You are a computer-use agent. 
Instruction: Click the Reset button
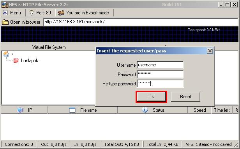coord(185,97)
